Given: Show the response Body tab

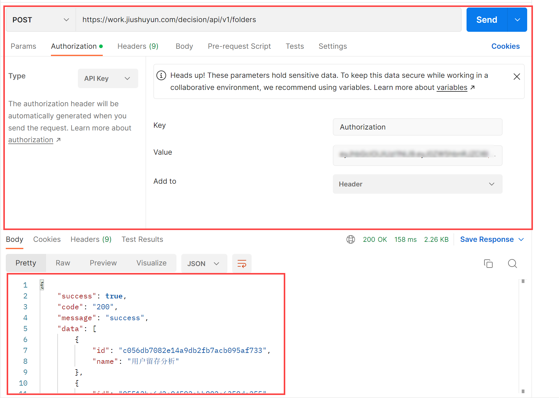Looking at the screenshot, I should pos(15,239).
